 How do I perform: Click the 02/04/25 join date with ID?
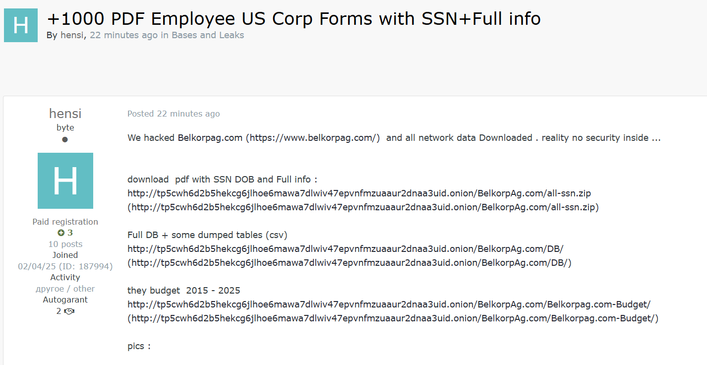(x=65, y=266)
